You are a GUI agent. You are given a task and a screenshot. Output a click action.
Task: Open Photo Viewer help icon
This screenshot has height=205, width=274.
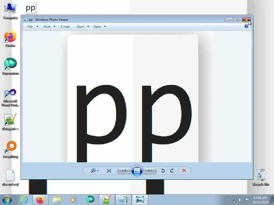point(246,26)
